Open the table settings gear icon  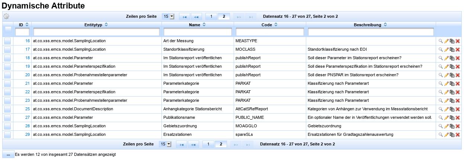point(6,16)
